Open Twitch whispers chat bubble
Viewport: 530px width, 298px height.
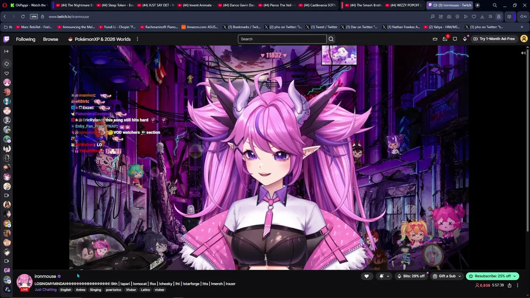(455, 39)
